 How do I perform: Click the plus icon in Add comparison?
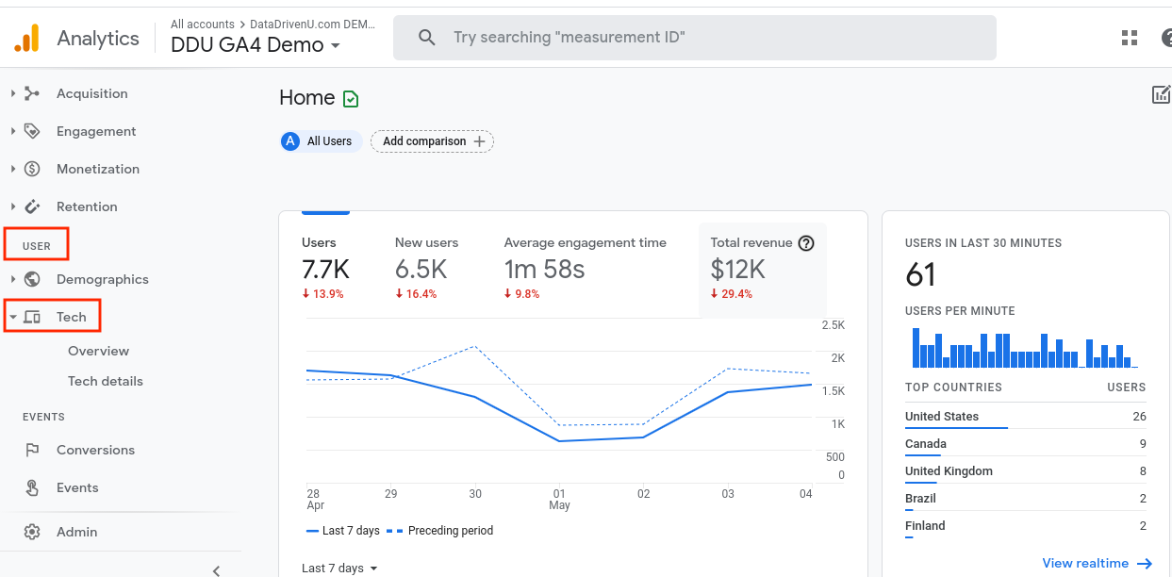click(479, 141)
